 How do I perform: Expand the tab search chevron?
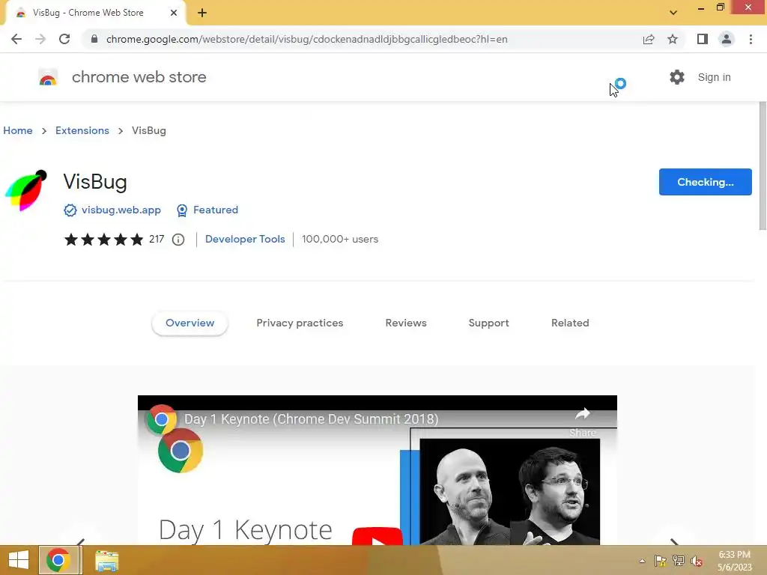[673, 13]
